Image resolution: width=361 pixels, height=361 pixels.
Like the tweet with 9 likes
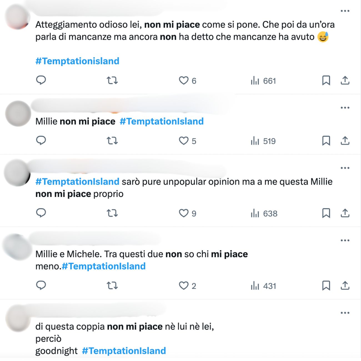tap(184, 213)
